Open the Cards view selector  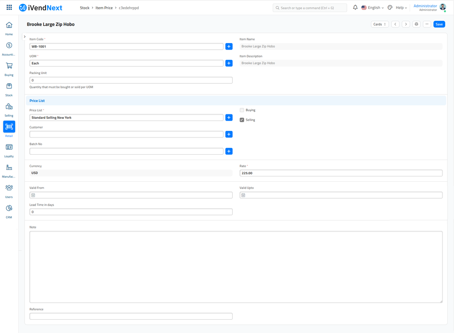coord(380,24)
